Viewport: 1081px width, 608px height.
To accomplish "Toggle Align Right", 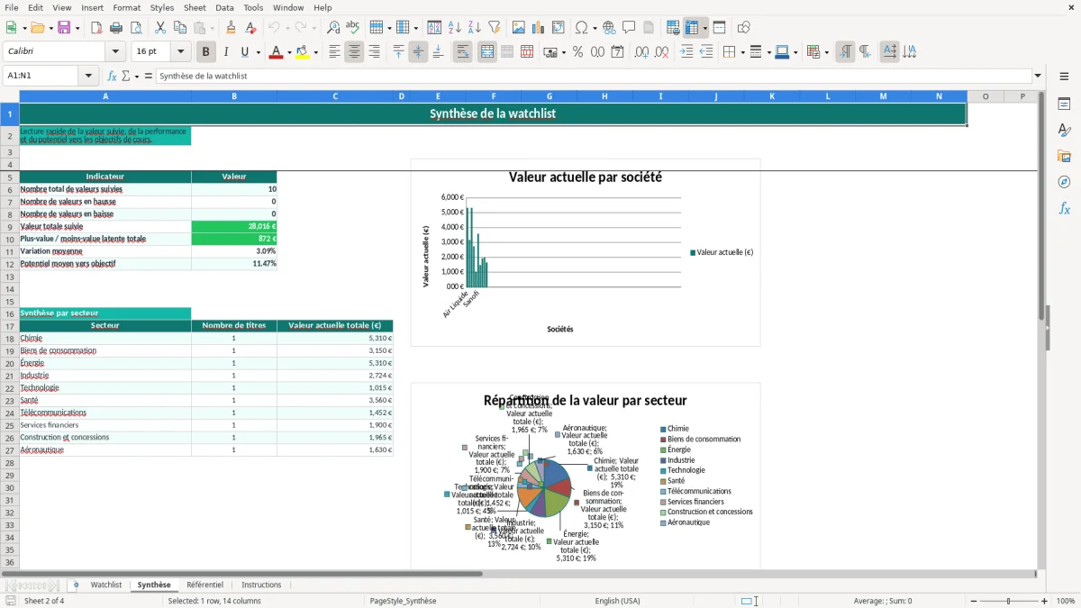I will pos(374,52).
